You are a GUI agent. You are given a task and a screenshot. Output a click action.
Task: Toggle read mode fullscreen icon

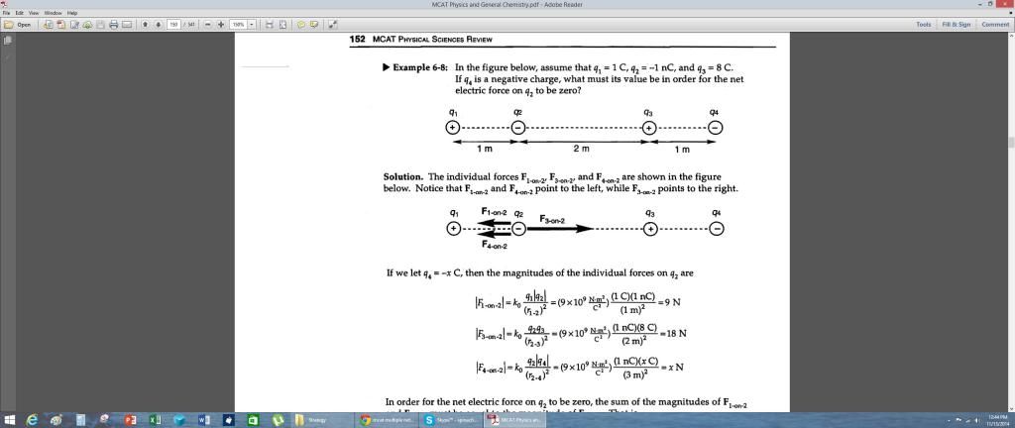(x=333, y=24)
